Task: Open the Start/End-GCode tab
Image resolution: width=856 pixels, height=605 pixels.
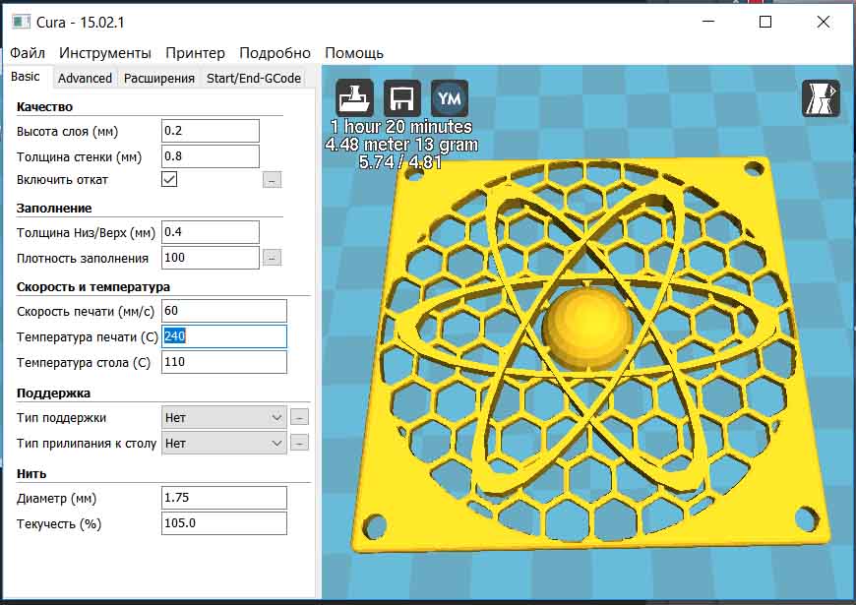Action: (x=253, y=78)
